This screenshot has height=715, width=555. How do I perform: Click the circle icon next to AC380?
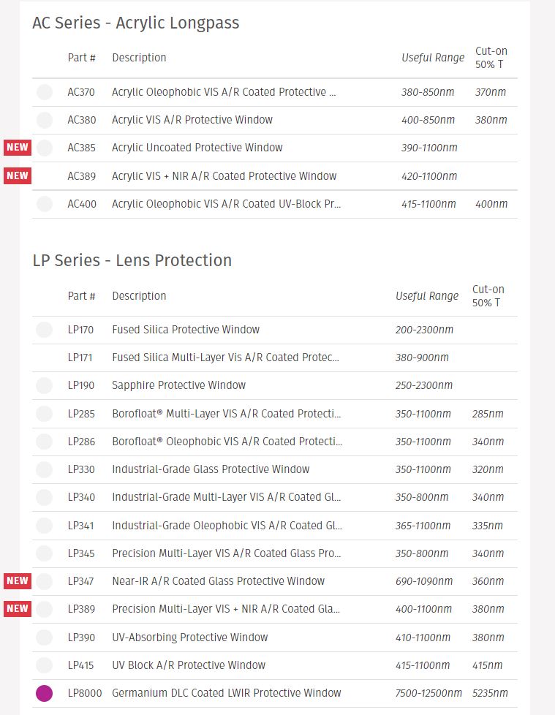click(44, 120)
